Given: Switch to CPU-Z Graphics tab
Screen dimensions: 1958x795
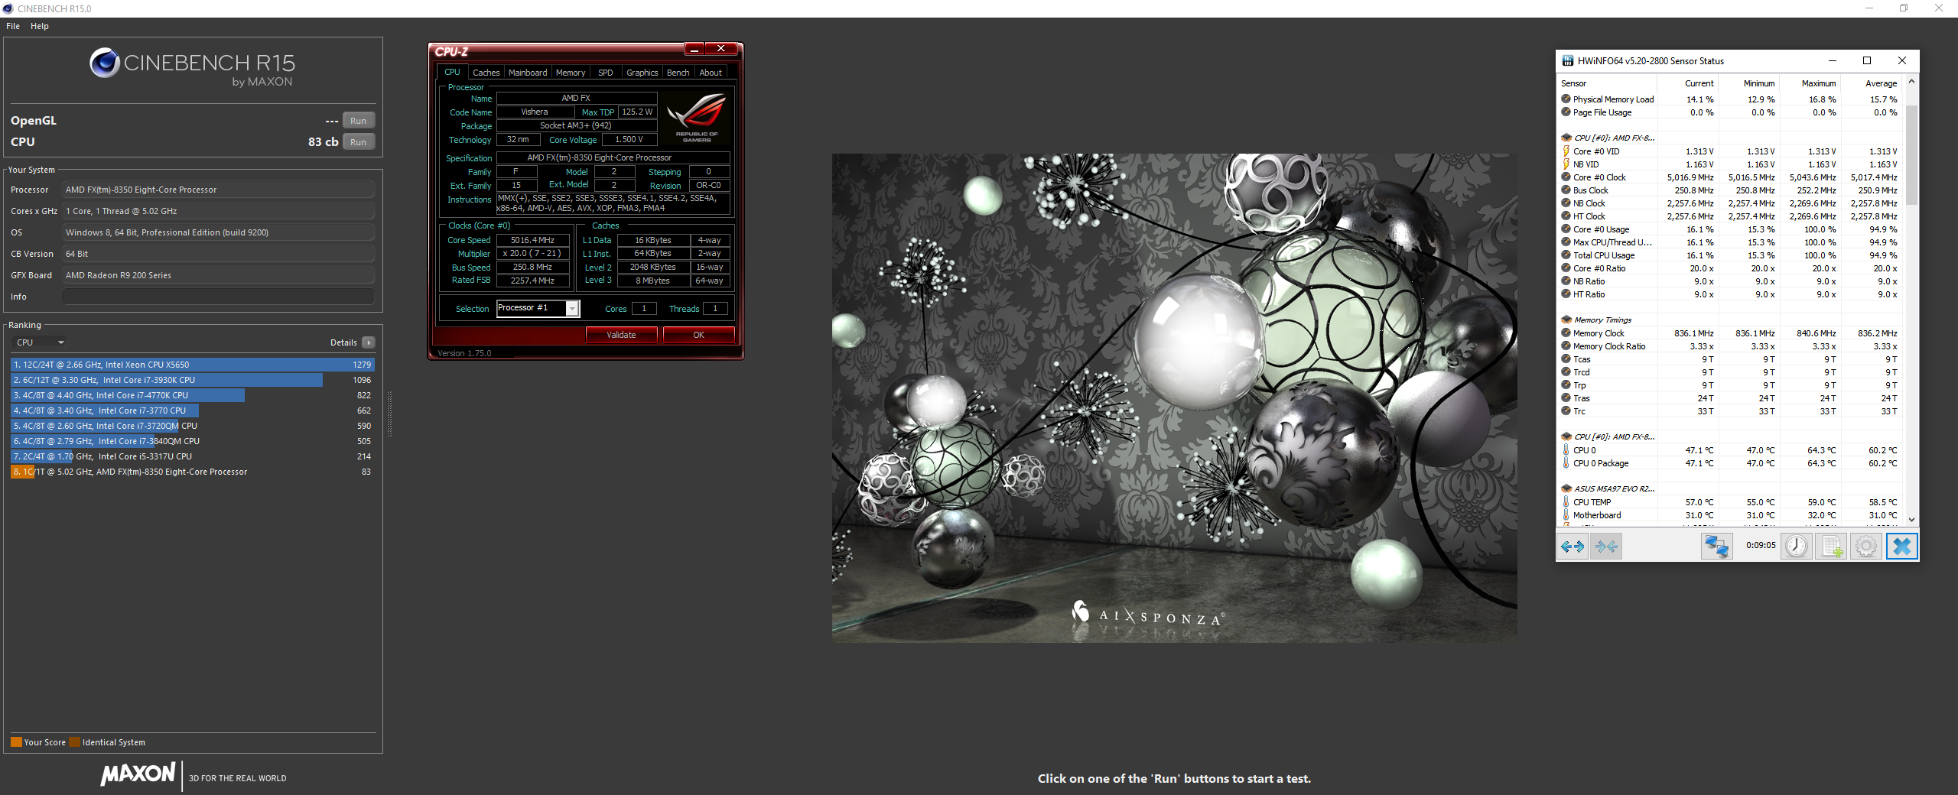Looking at the screenshot, I should (x=642, y=73).
